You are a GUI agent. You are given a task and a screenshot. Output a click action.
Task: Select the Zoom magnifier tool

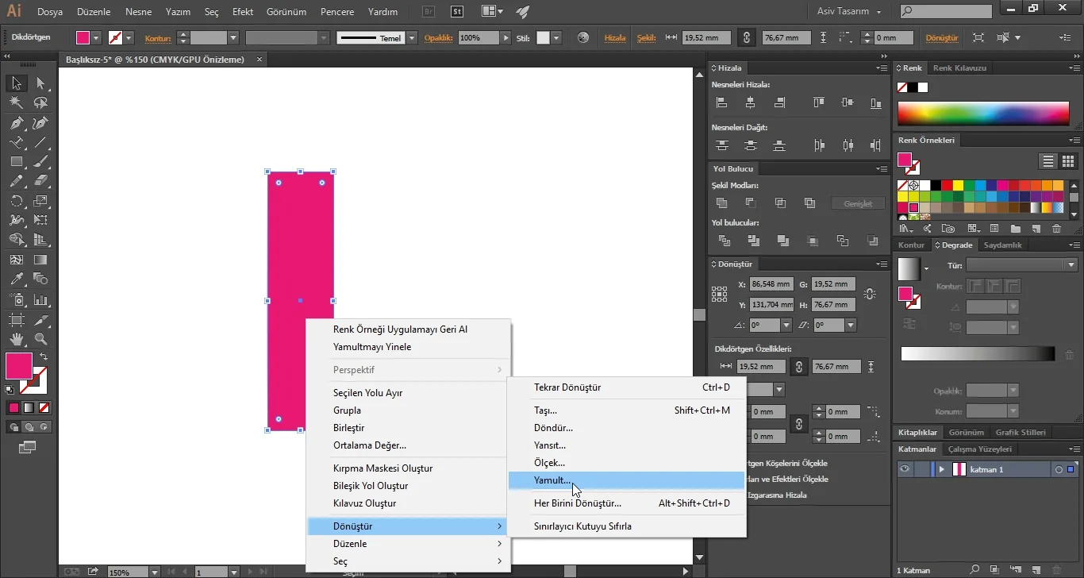pyautogui.click(x=40, y=339)
